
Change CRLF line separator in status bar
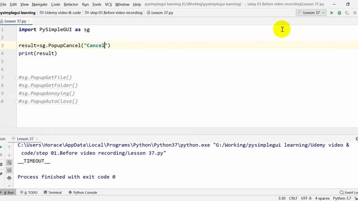[293, 199]
